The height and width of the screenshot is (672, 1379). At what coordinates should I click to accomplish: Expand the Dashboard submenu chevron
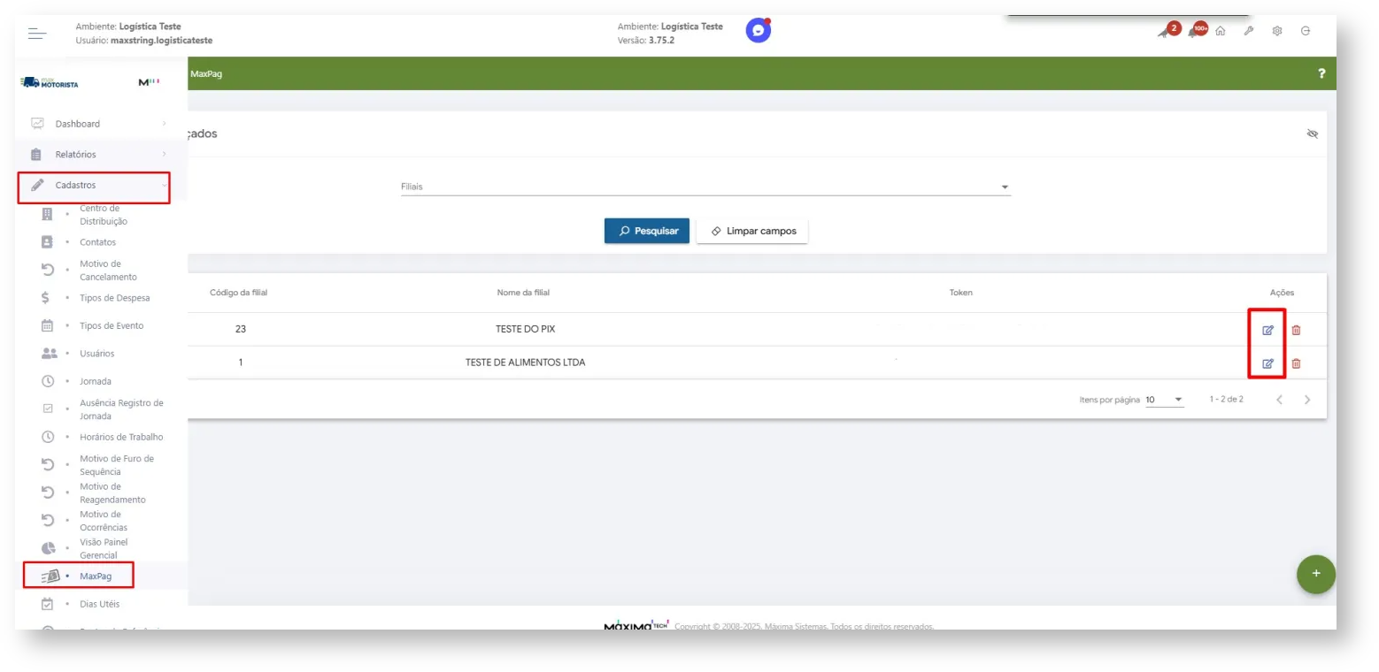(x=164, y=124)
